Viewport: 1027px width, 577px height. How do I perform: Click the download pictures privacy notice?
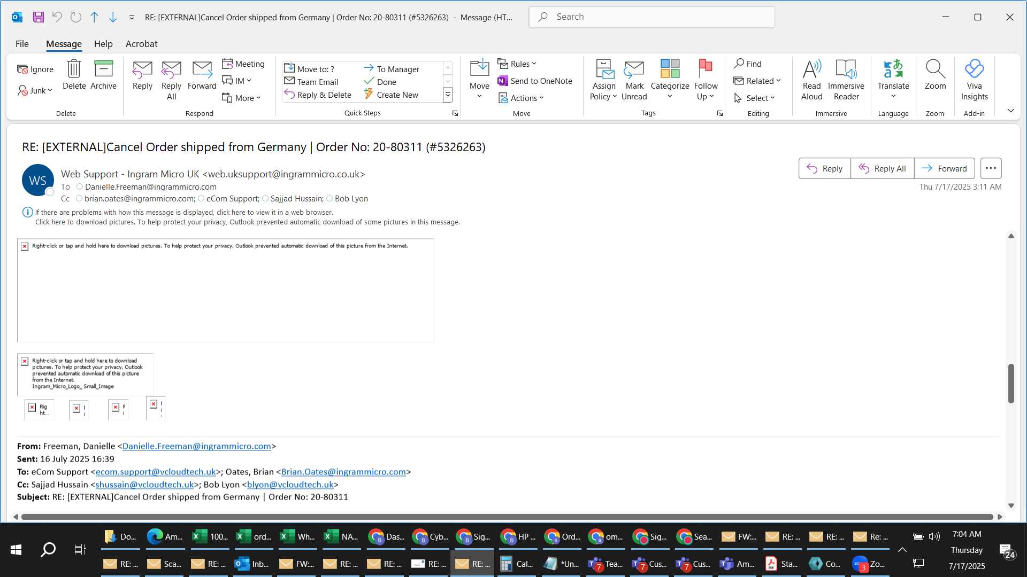click(248, 222)
